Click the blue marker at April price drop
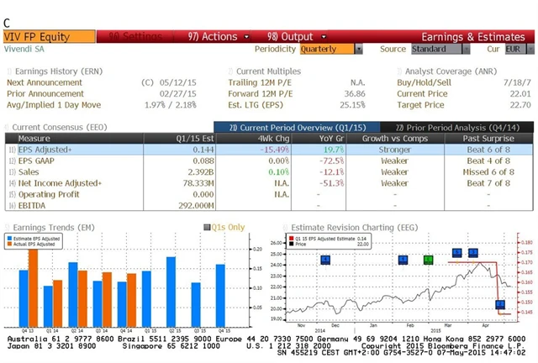The width and height of the screenshot is (538, 363). [500, 304]
